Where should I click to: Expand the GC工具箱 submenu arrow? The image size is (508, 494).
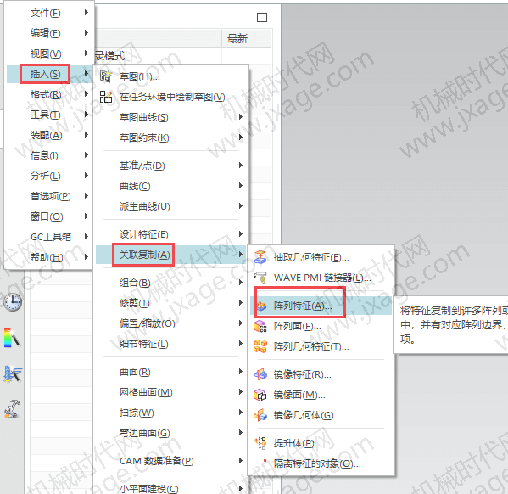point(87,237)
